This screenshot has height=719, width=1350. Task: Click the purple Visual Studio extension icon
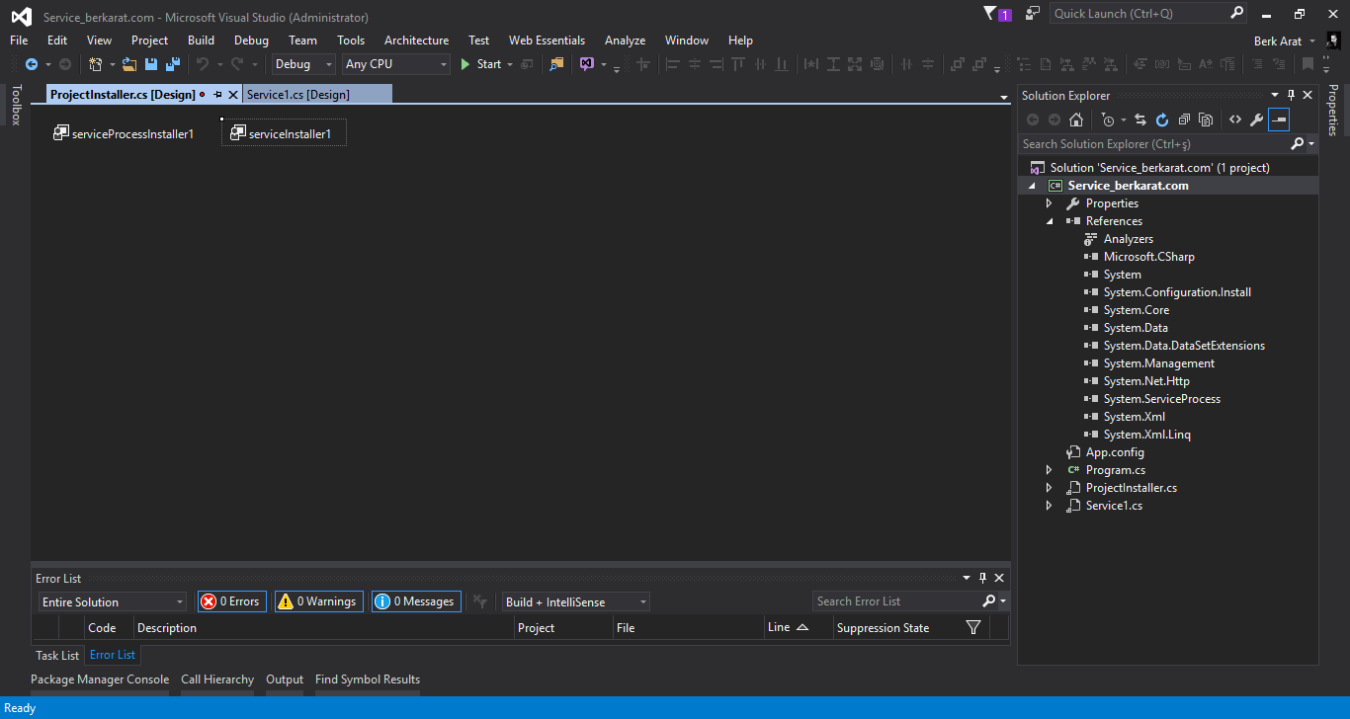[587, 64]
